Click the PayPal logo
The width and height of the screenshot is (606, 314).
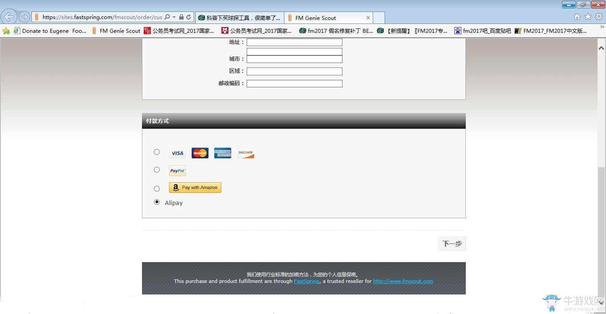click(x=177, y=171)
